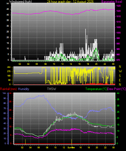Click the 12 hour tick on wind chart
Screen dimensions: 126x151
(62, 64)
